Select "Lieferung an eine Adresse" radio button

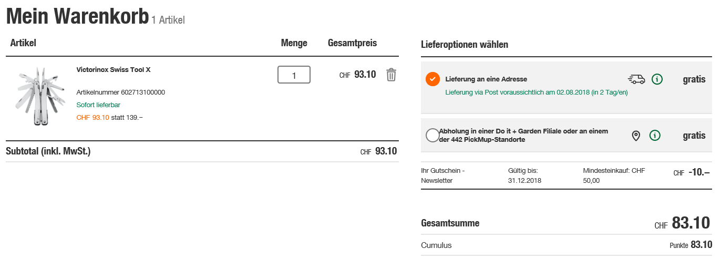point(432,79)
